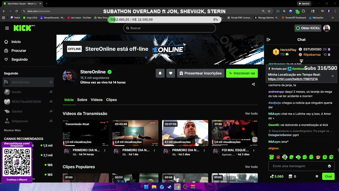Select Gaules in following list
This screenshot has width=339, height=191.
click(x=28, y=111)
